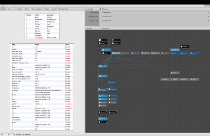Select the count2 node
This screenshot has width=210, height=136.
pos(195,79)
